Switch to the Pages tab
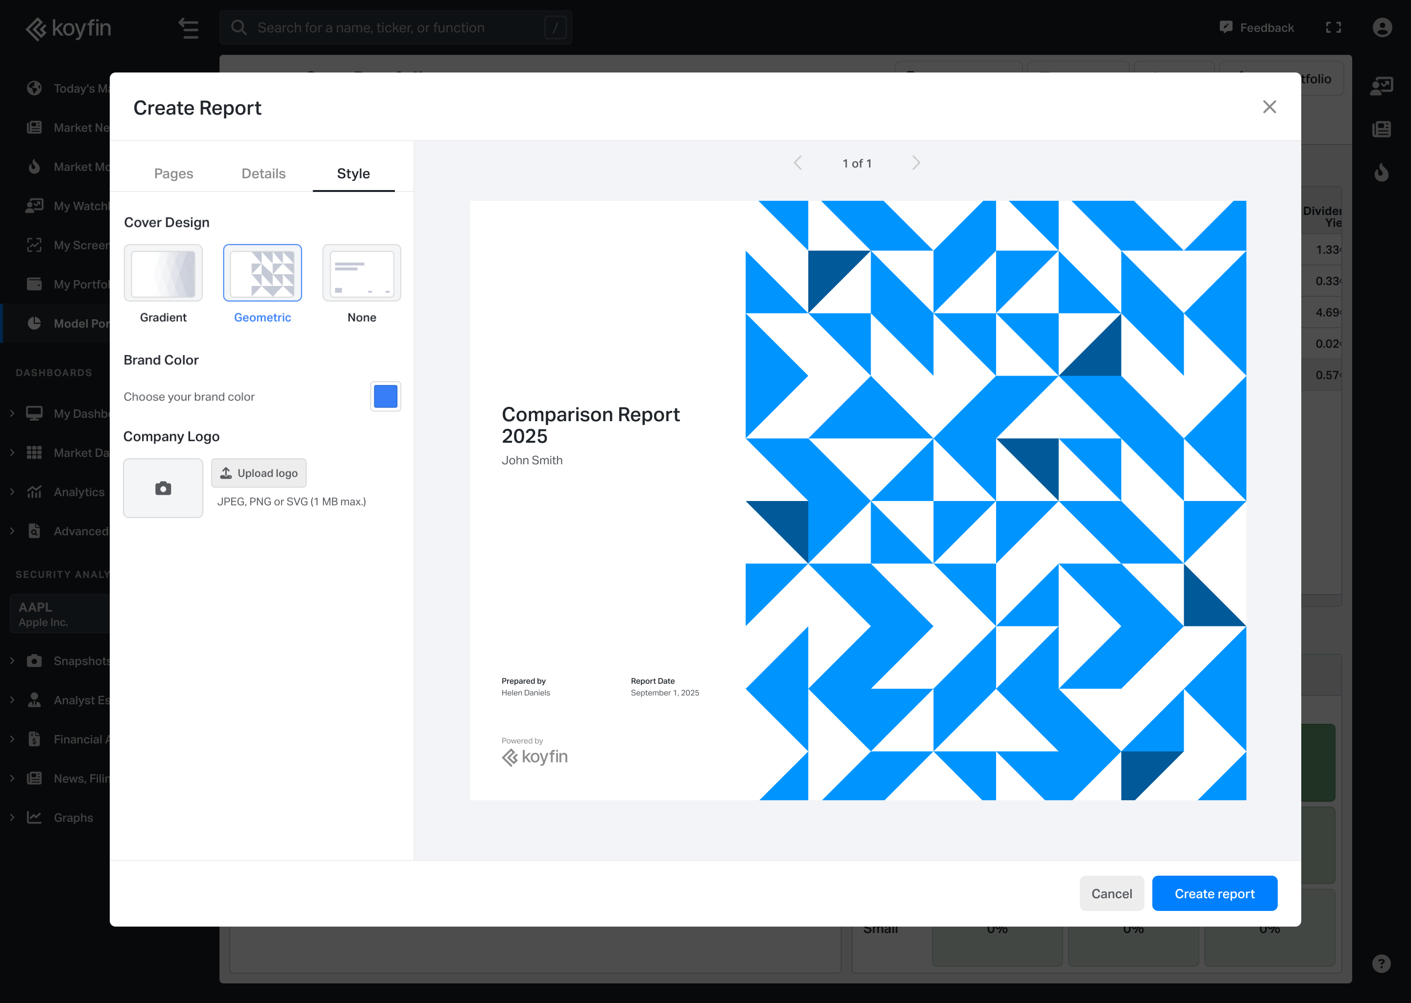 tap(173, 173)
